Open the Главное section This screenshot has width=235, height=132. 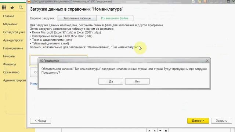(9, 16)
